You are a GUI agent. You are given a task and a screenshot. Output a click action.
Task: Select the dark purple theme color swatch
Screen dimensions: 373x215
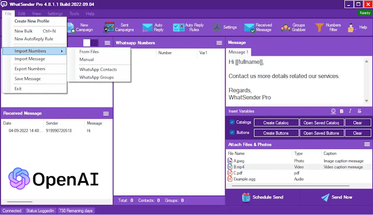(94, 43)
